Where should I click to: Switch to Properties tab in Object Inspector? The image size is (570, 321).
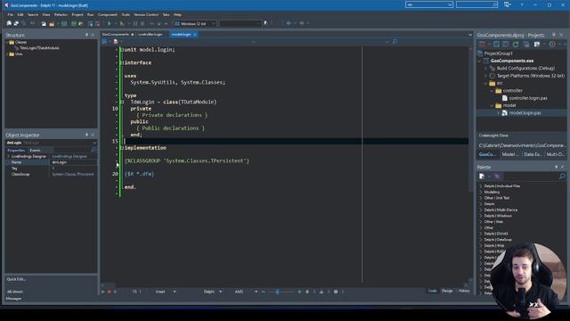click(16, 150)
